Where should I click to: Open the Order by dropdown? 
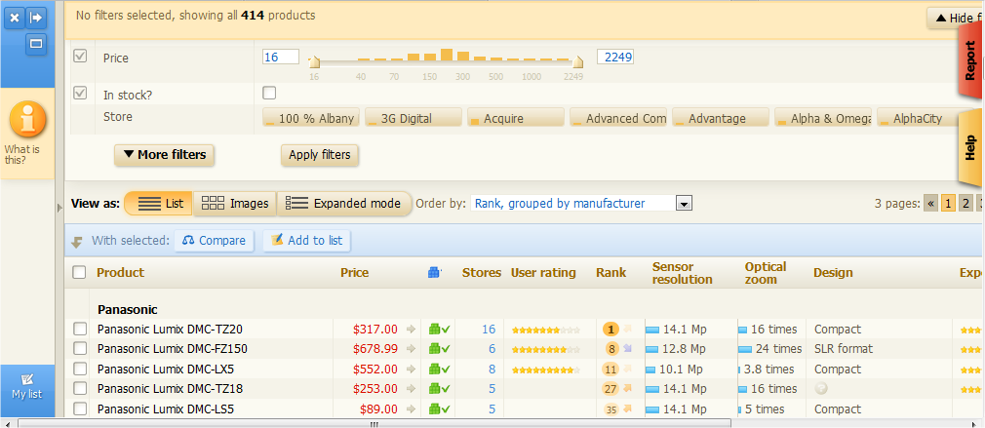tap(581, 204)
